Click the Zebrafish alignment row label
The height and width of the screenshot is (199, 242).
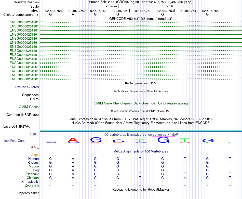click(32, 186)
